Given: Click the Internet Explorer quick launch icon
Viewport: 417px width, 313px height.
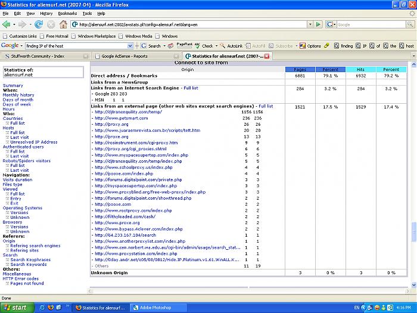Looking at the screenshot, I should click(x=42, y=308).
